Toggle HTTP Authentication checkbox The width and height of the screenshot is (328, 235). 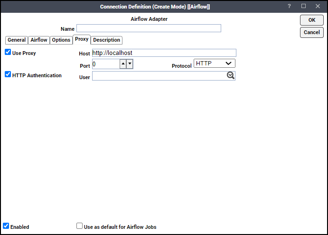(x=8, y=74)
